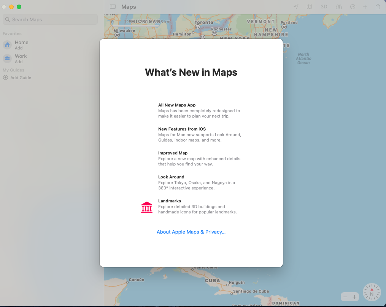Screen dimensions: 386x307
Task: Click Rochester label on the map
Action: click(x=221, y=29)
